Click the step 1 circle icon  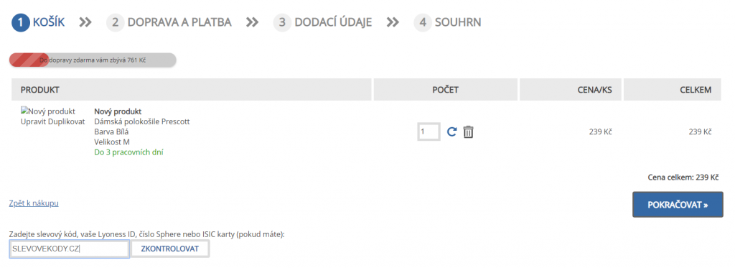point(21,22)
